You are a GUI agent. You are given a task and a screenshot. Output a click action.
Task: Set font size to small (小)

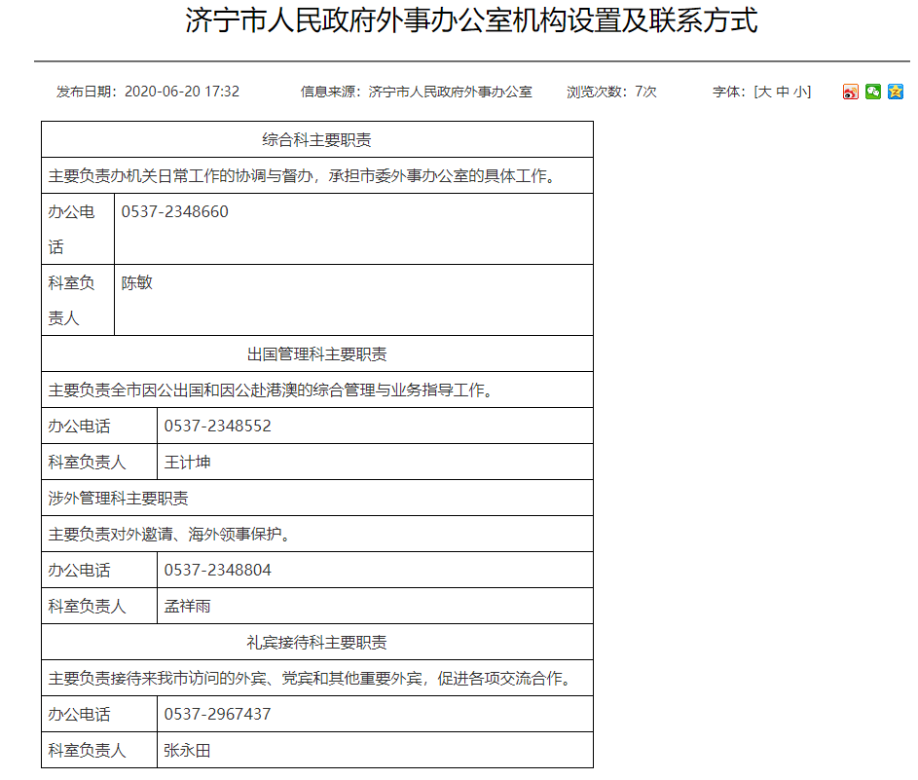799,92
